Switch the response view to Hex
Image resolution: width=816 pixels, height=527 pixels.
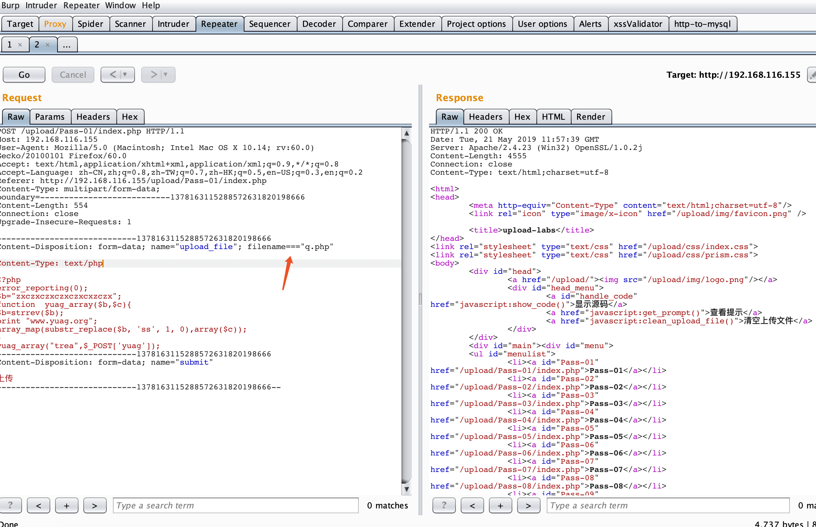[522, 117]
